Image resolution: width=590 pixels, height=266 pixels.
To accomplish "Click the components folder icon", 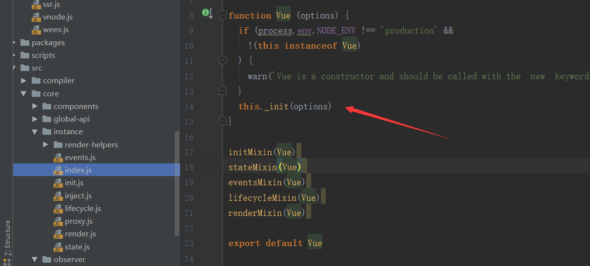I will click(46, 106).
